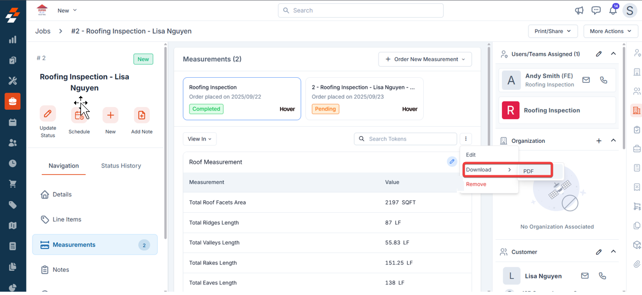
Task: Collapse the Customer section
Action: click(x=613, y=252)
